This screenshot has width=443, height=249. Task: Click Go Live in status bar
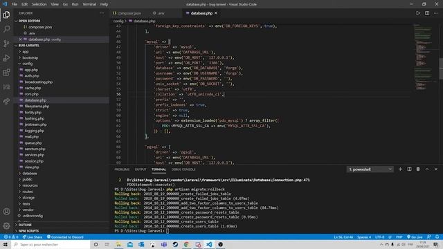[x=415, y=237]
